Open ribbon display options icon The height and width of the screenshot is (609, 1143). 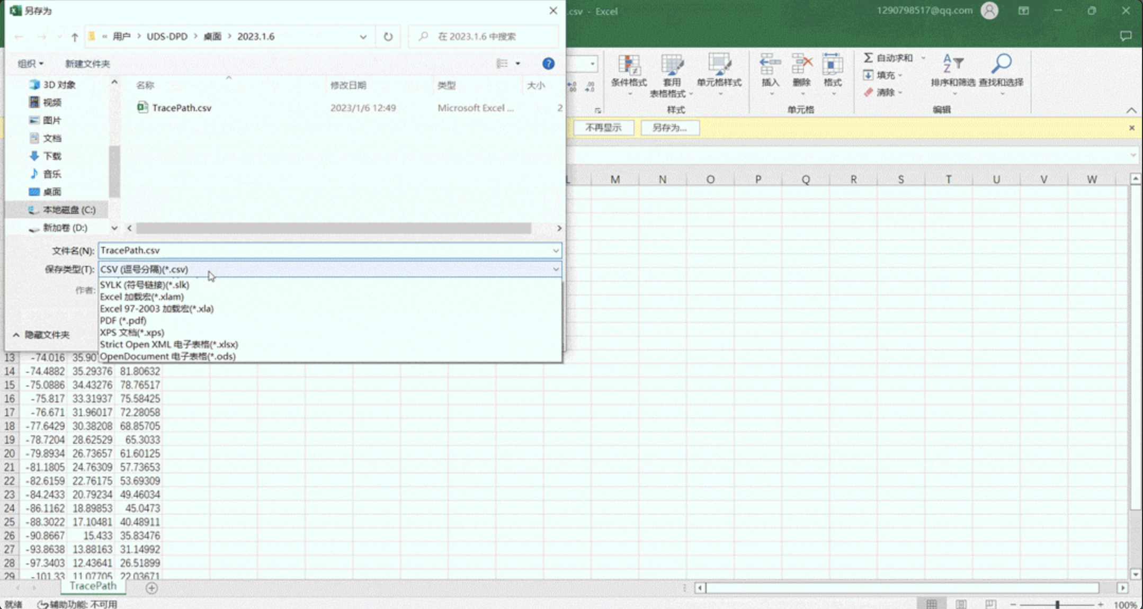(x=1023, y=11)
